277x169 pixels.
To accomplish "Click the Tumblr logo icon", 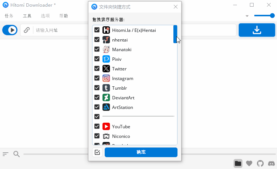I will tap(106, 88).
